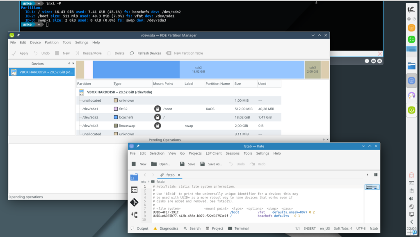Toggle the Terminal panel in Kate
The height and width of the screenshot is (237, 420).
(x=238, y=228)
